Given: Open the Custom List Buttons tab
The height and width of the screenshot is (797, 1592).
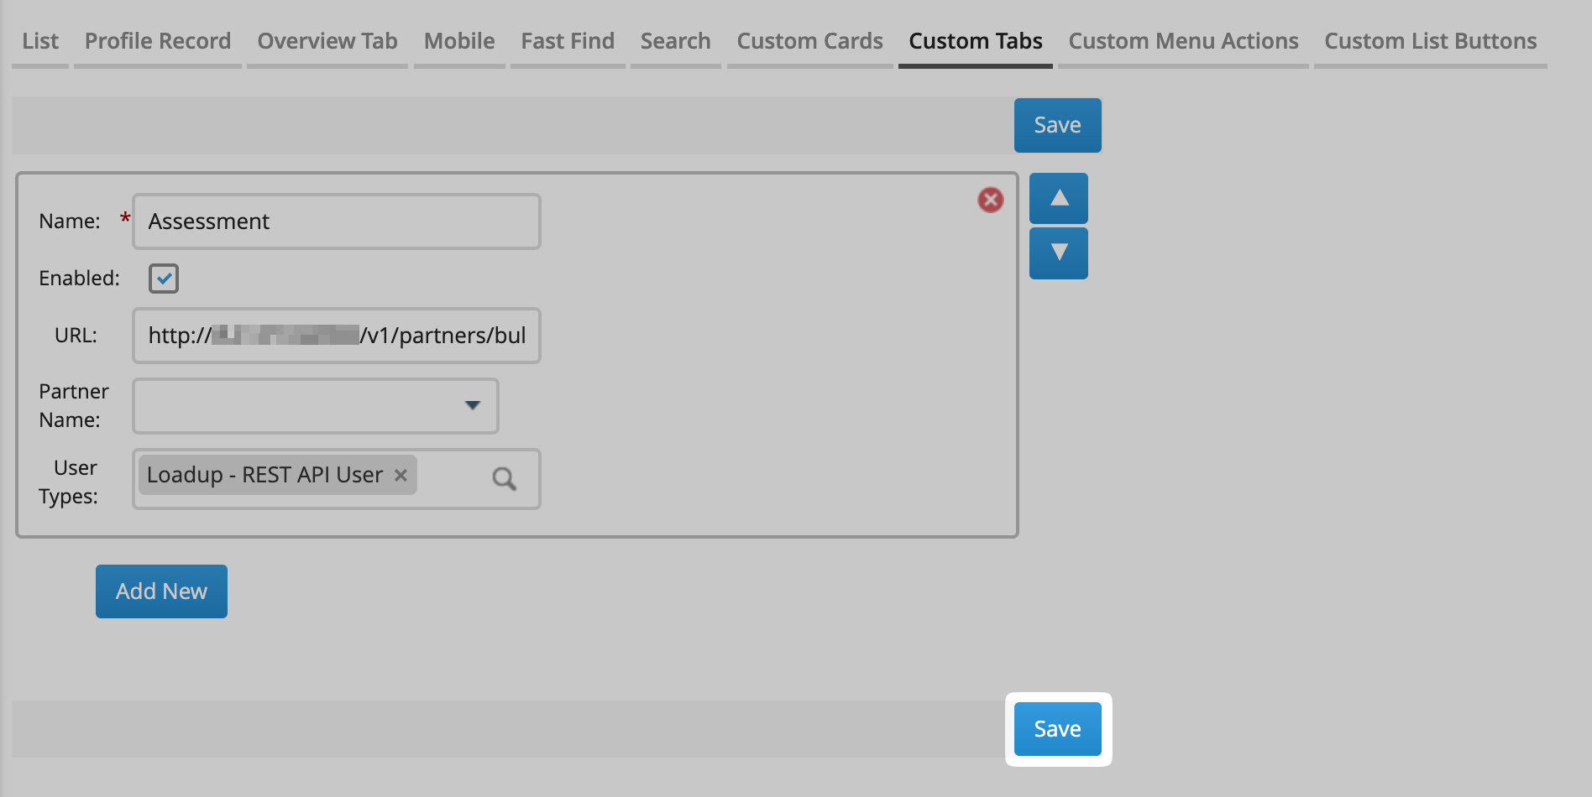Looking at the screenshot, I should pyautogui.click(x=1430, y=41).
